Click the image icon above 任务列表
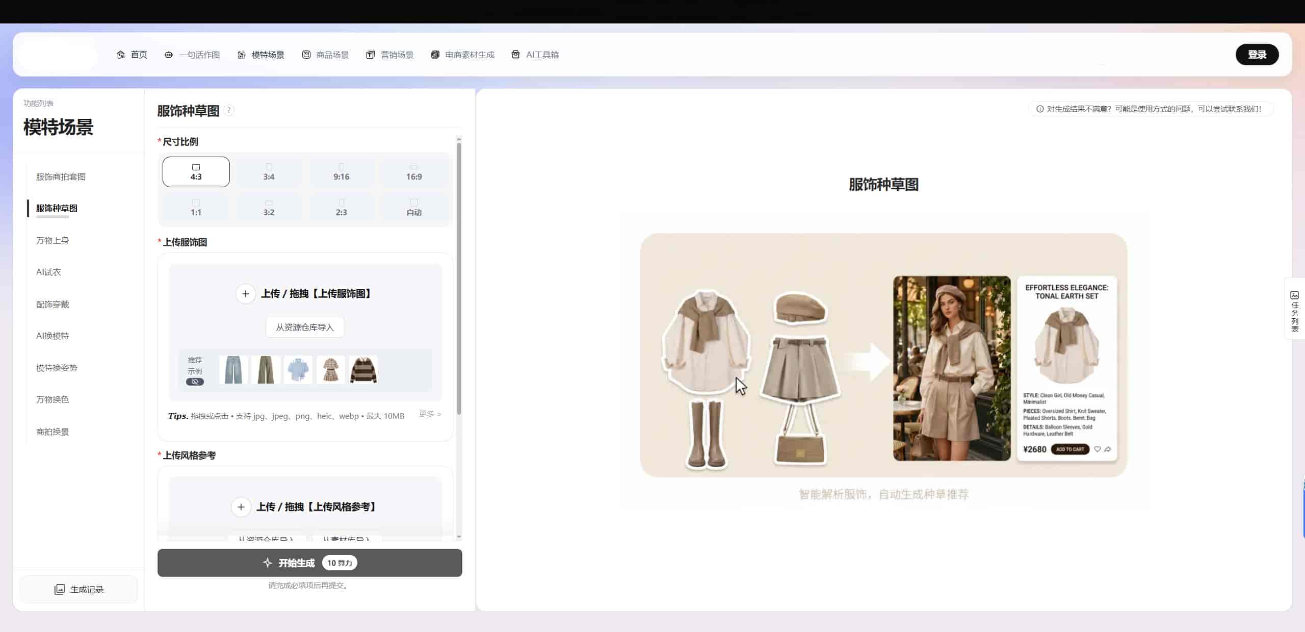The height and width of the screenshot is (632, 1305). [1294, 295]
